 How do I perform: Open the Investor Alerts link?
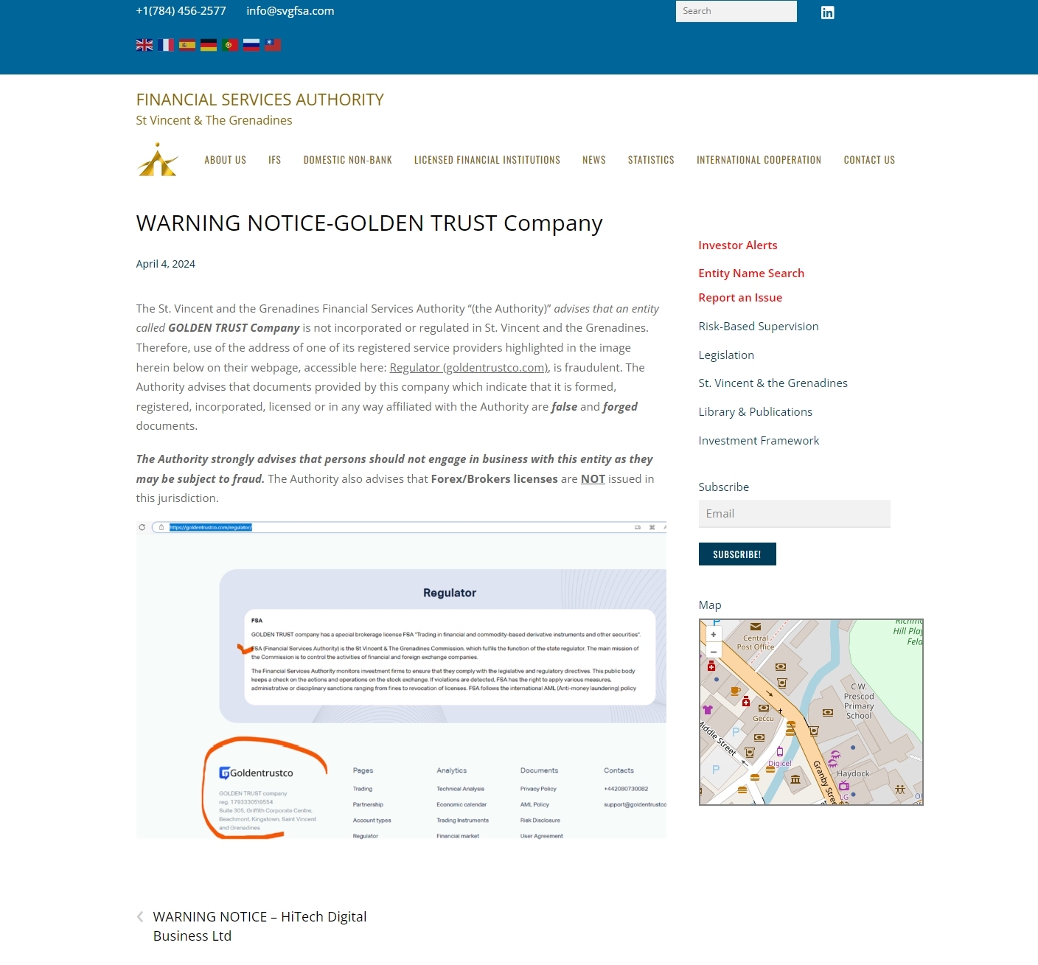click(737, 245)
